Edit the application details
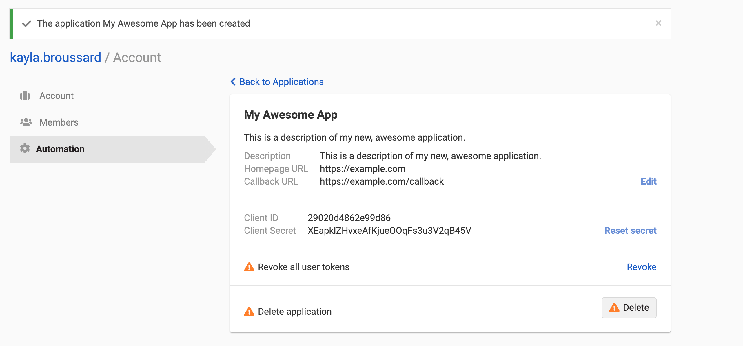Viewport: 743px width, 346px height. 648,181
